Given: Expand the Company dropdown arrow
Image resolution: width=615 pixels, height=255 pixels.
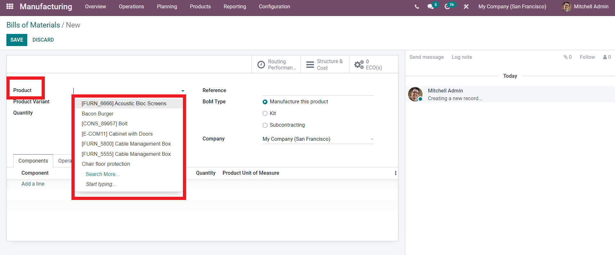Looking at the screenshot, I should pyautogui.click(x=372, y=139).
